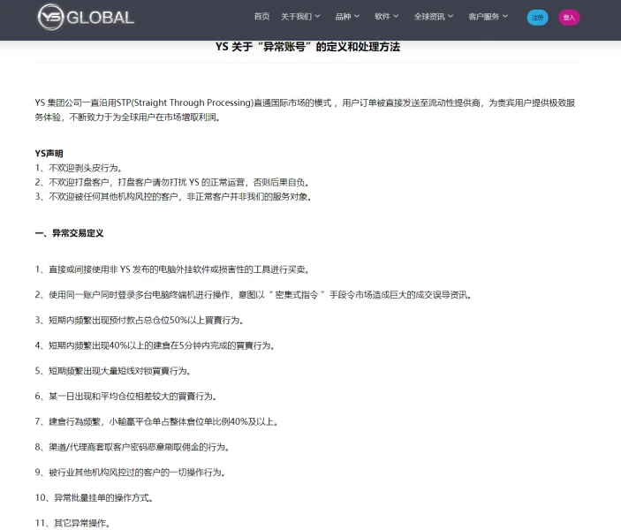Click the YS声明 heading
Viewport: 621px width, 530px height.
[49, 154]
